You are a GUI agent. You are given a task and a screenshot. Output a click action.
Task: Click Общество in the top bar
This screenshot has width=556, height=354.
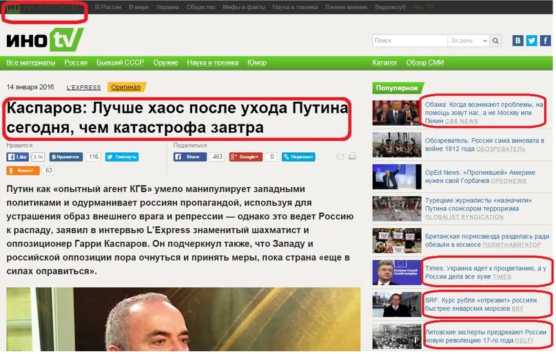click(200, 7)
